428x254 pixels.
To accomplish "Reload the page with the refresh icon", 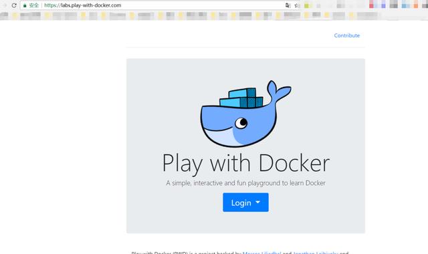I will click(x=14, y=5).
